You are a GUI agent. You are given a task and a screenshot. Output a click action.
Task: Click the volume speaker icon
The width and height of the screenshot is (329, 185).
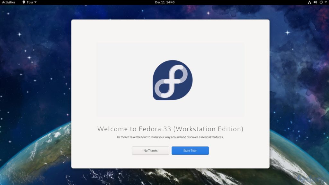315,2
